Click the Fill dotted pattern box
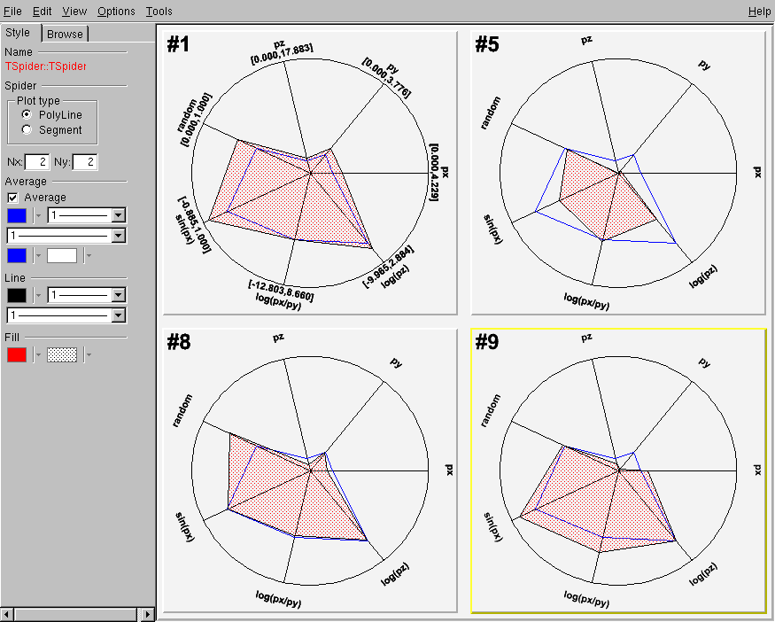Viewport: 775px width, 622px height. point(62,354)
